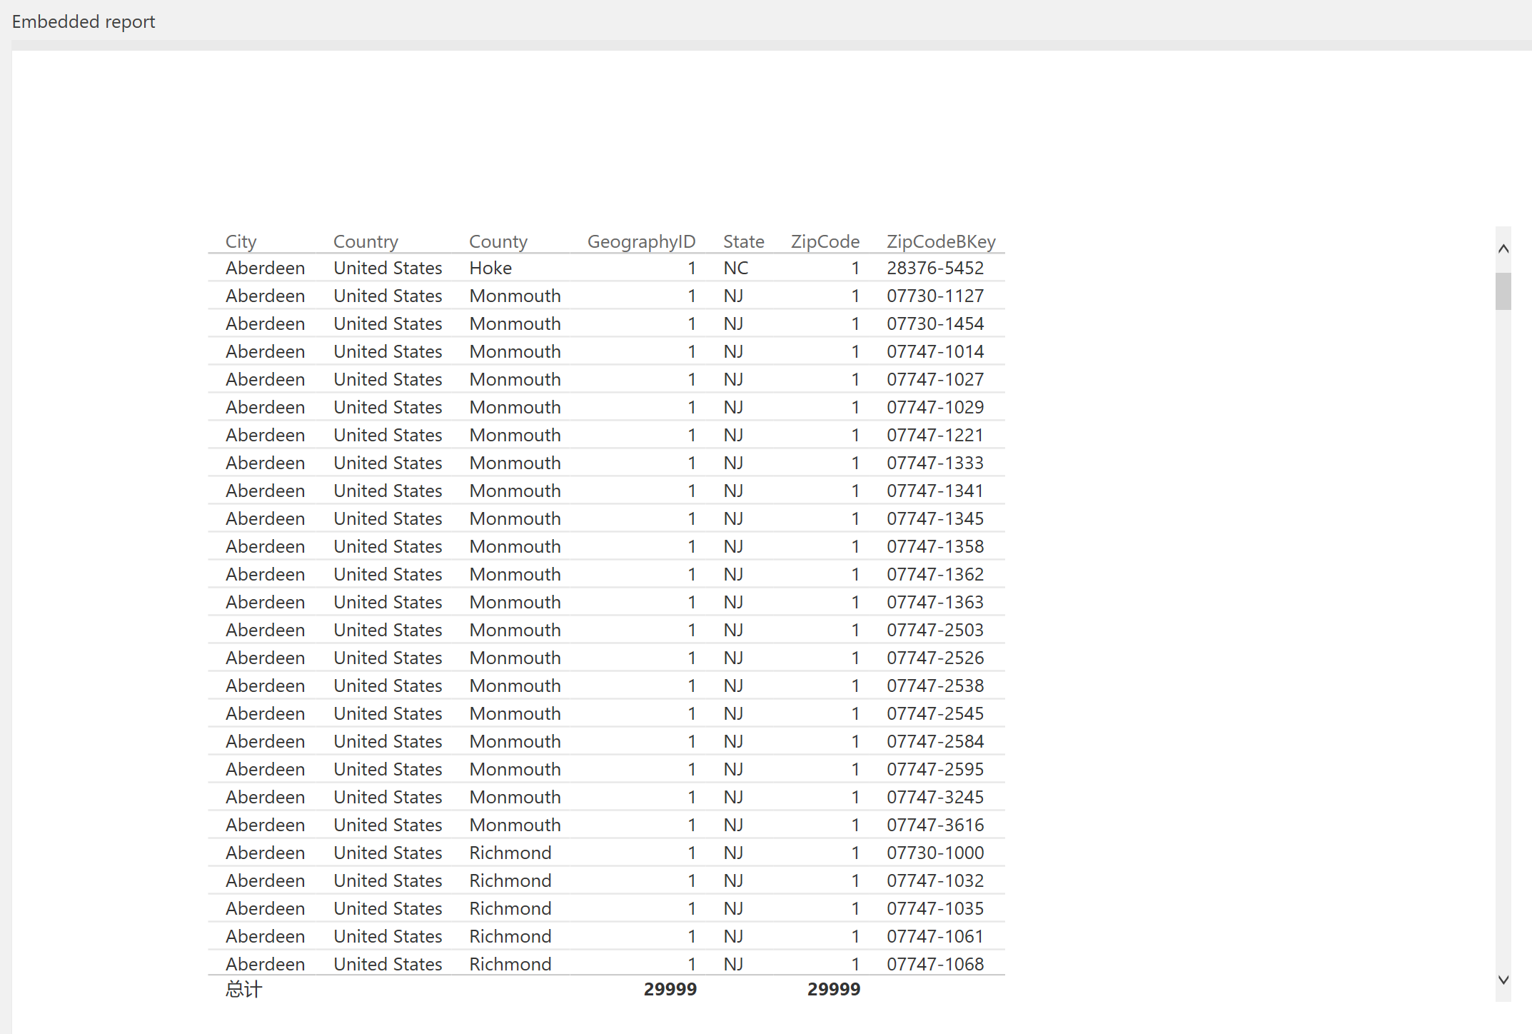Viewport: 1532px width, 1034px height.
Task: Sort by the GeographyID column header
Action: (640, 241)
